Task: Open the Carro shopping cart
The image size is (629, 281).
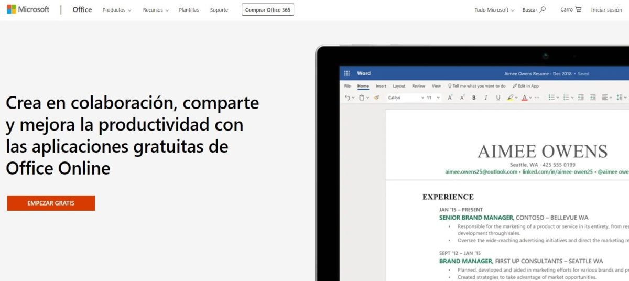Action: tap(571, 9)
